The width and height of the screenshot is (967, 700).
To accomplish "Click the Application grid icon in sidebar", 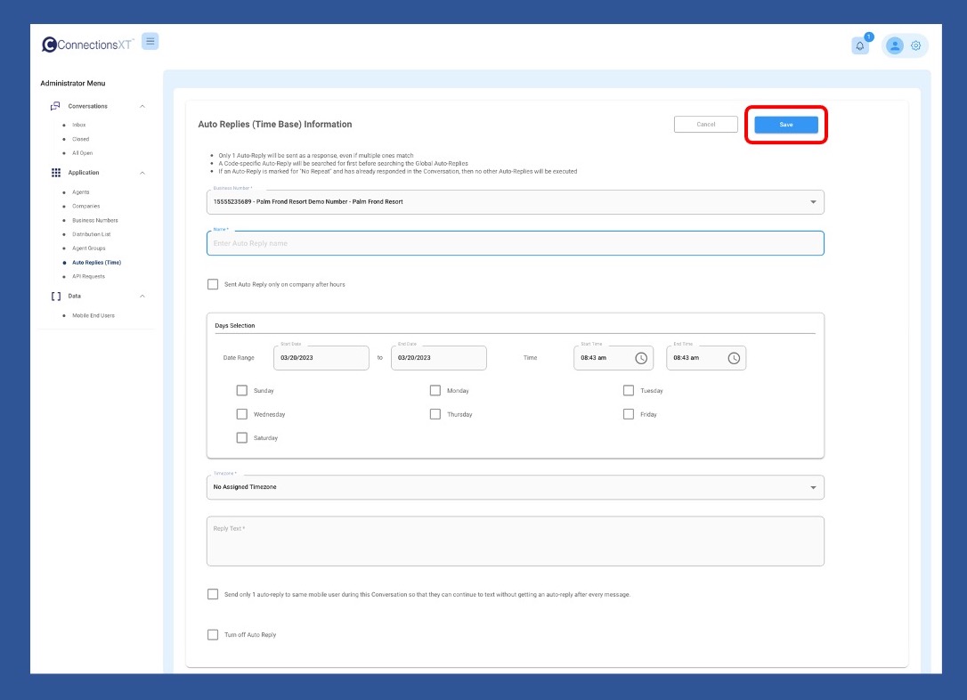I will (55, 173).
